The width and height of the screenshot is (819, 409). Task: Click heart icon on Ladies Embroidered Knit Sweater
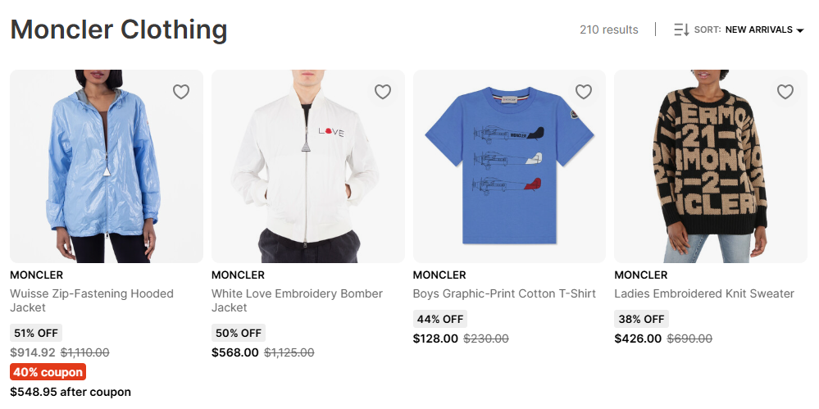click(785, 92)
